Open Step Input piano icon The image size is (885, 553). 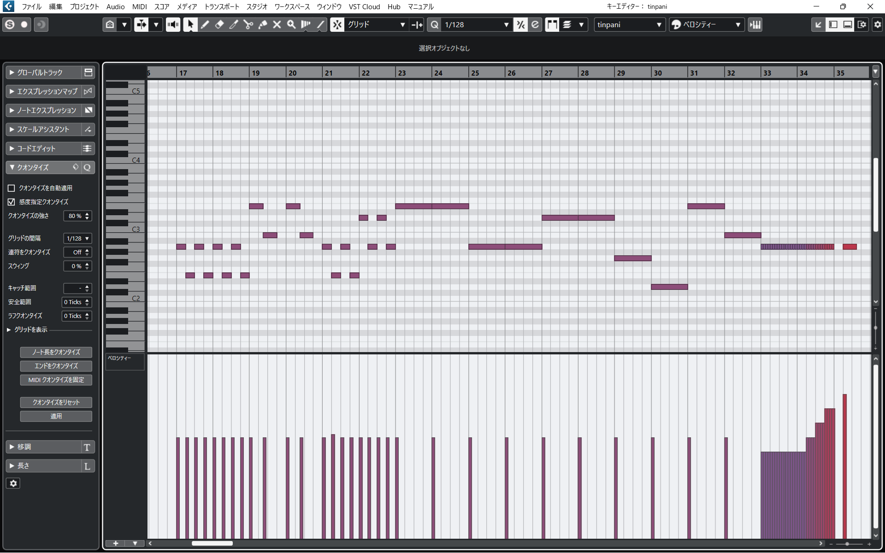point(755,25)
